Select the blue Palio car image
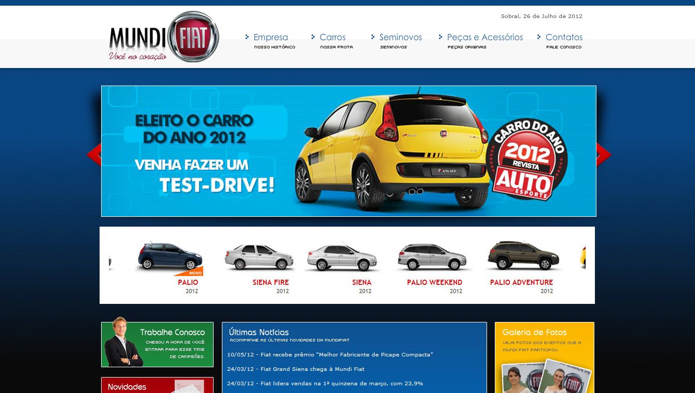The width and height of the screenshot is (695, 393). tap(169, 256)
